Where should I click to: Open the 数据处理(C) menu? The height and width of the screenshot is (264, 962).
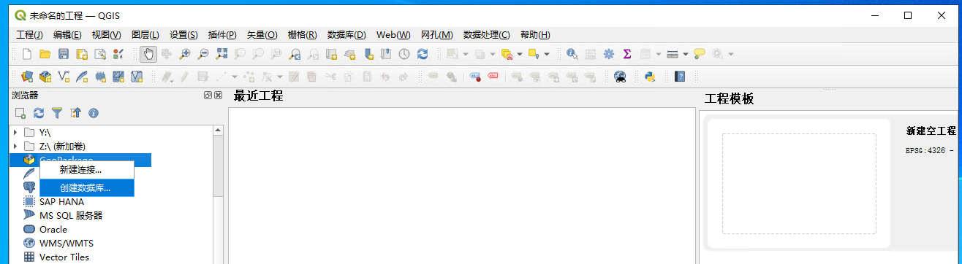point(486,34)
